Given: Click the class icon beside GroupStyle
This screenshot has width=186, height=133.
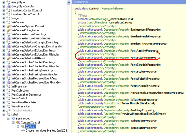Looking at the screenshot, I should (x=8, y=2).
